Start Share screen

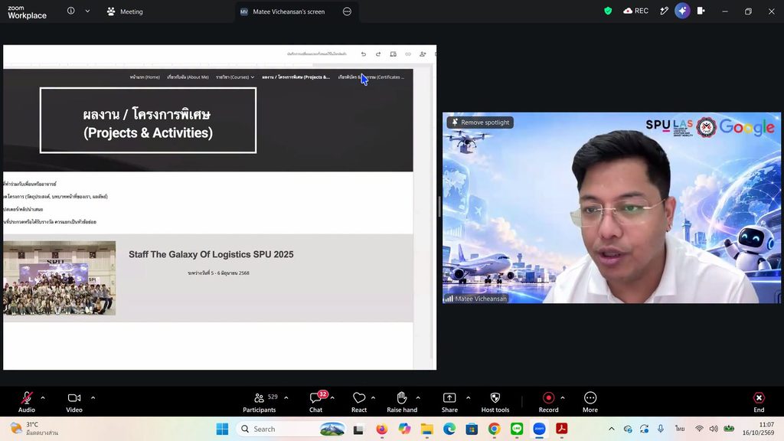[449, 401]
